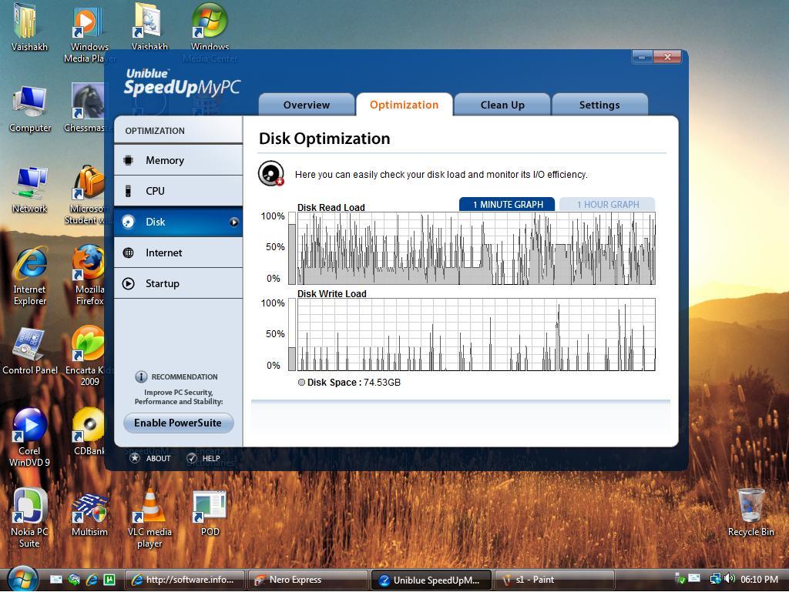
Task: Click the Internet globe icon
Action: pyautogui.click(x=129, y=253)
